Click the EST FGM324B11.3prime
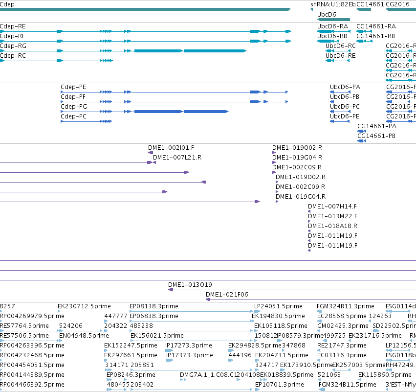The width and height of the screenshot is (416, 392). click(346, 306)
